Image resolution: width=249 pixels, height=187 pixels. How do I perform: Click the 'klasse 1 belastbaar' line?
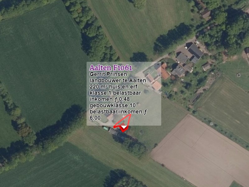(x=115, y=93)
